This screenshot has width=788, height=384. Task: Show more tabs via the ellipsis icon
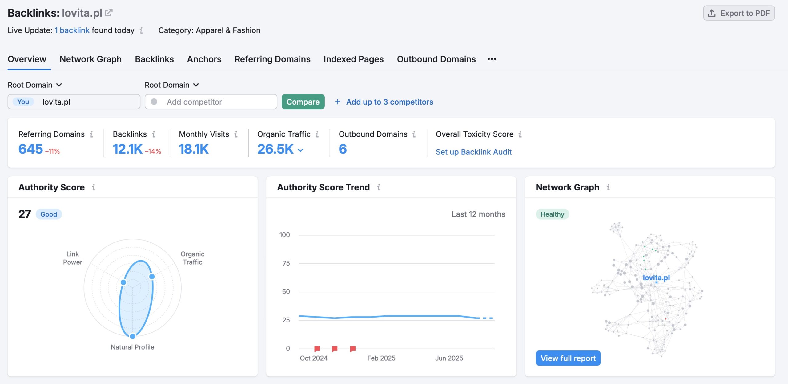[x=492, y=59]
